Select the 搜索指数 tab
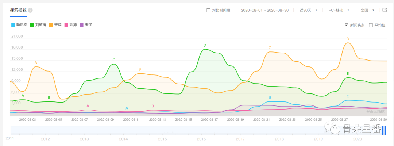 pos(18,10)
